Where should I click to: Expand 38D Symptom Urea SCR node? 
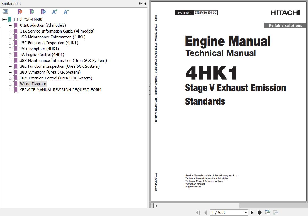pos(10,73)
